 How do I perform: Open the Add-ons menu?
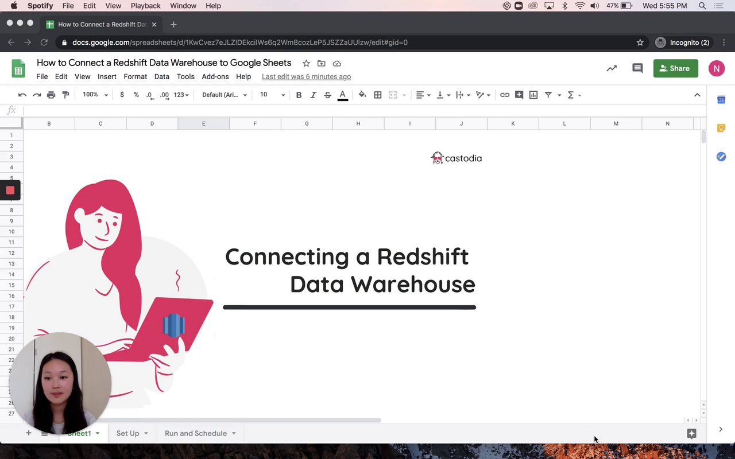215,76
